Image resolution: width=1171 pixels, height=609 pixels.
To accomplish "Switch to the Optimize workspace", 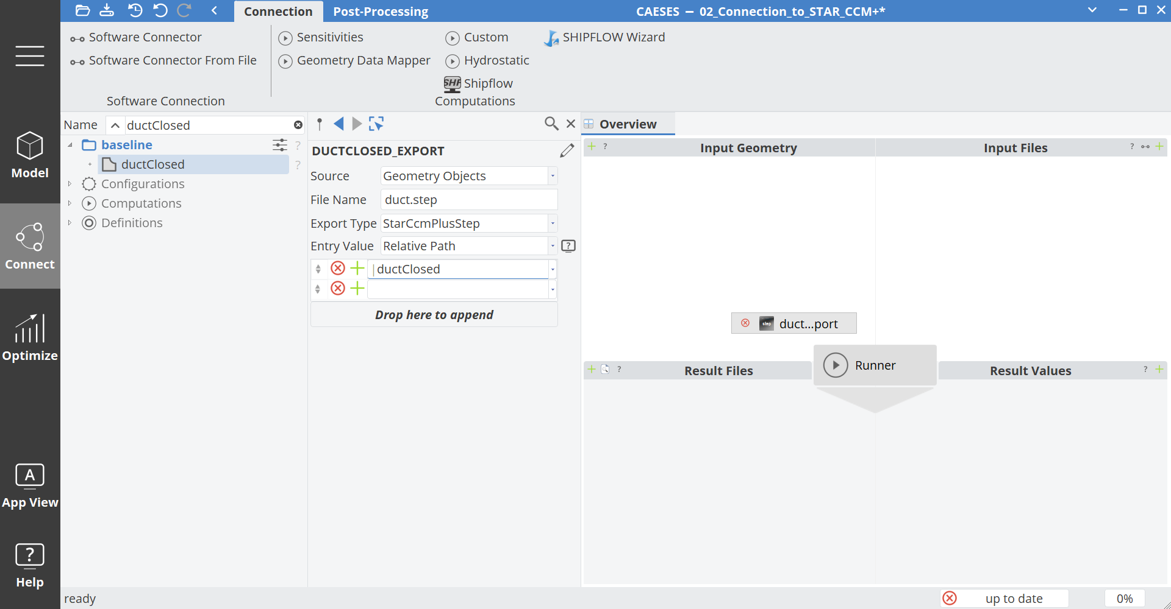I will click(30, 337).
